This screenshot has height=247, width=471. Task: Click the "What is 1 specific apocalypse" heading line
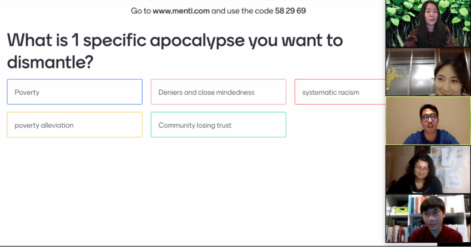click(x=174, y=41)
